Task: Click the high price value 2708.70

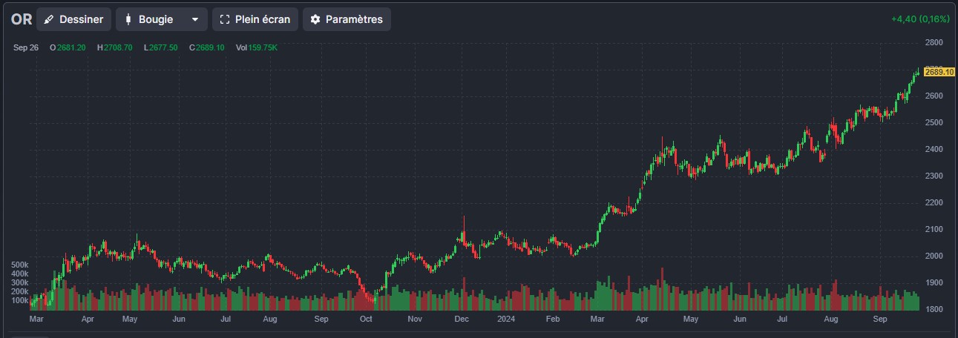Action: coord(119,47)
